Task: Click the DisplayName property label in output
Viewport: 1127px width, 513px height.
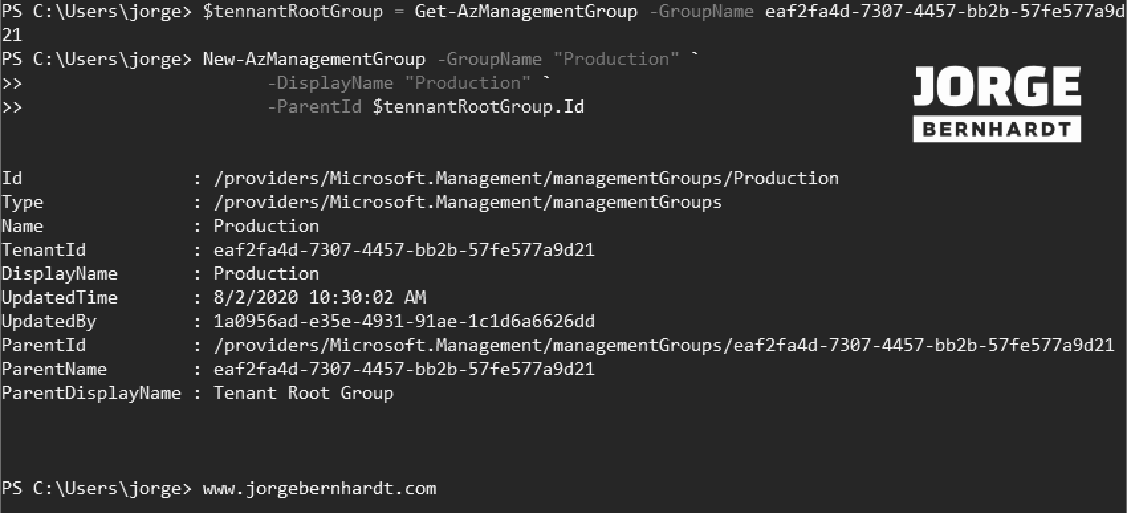Action: [x=60, y=274]
